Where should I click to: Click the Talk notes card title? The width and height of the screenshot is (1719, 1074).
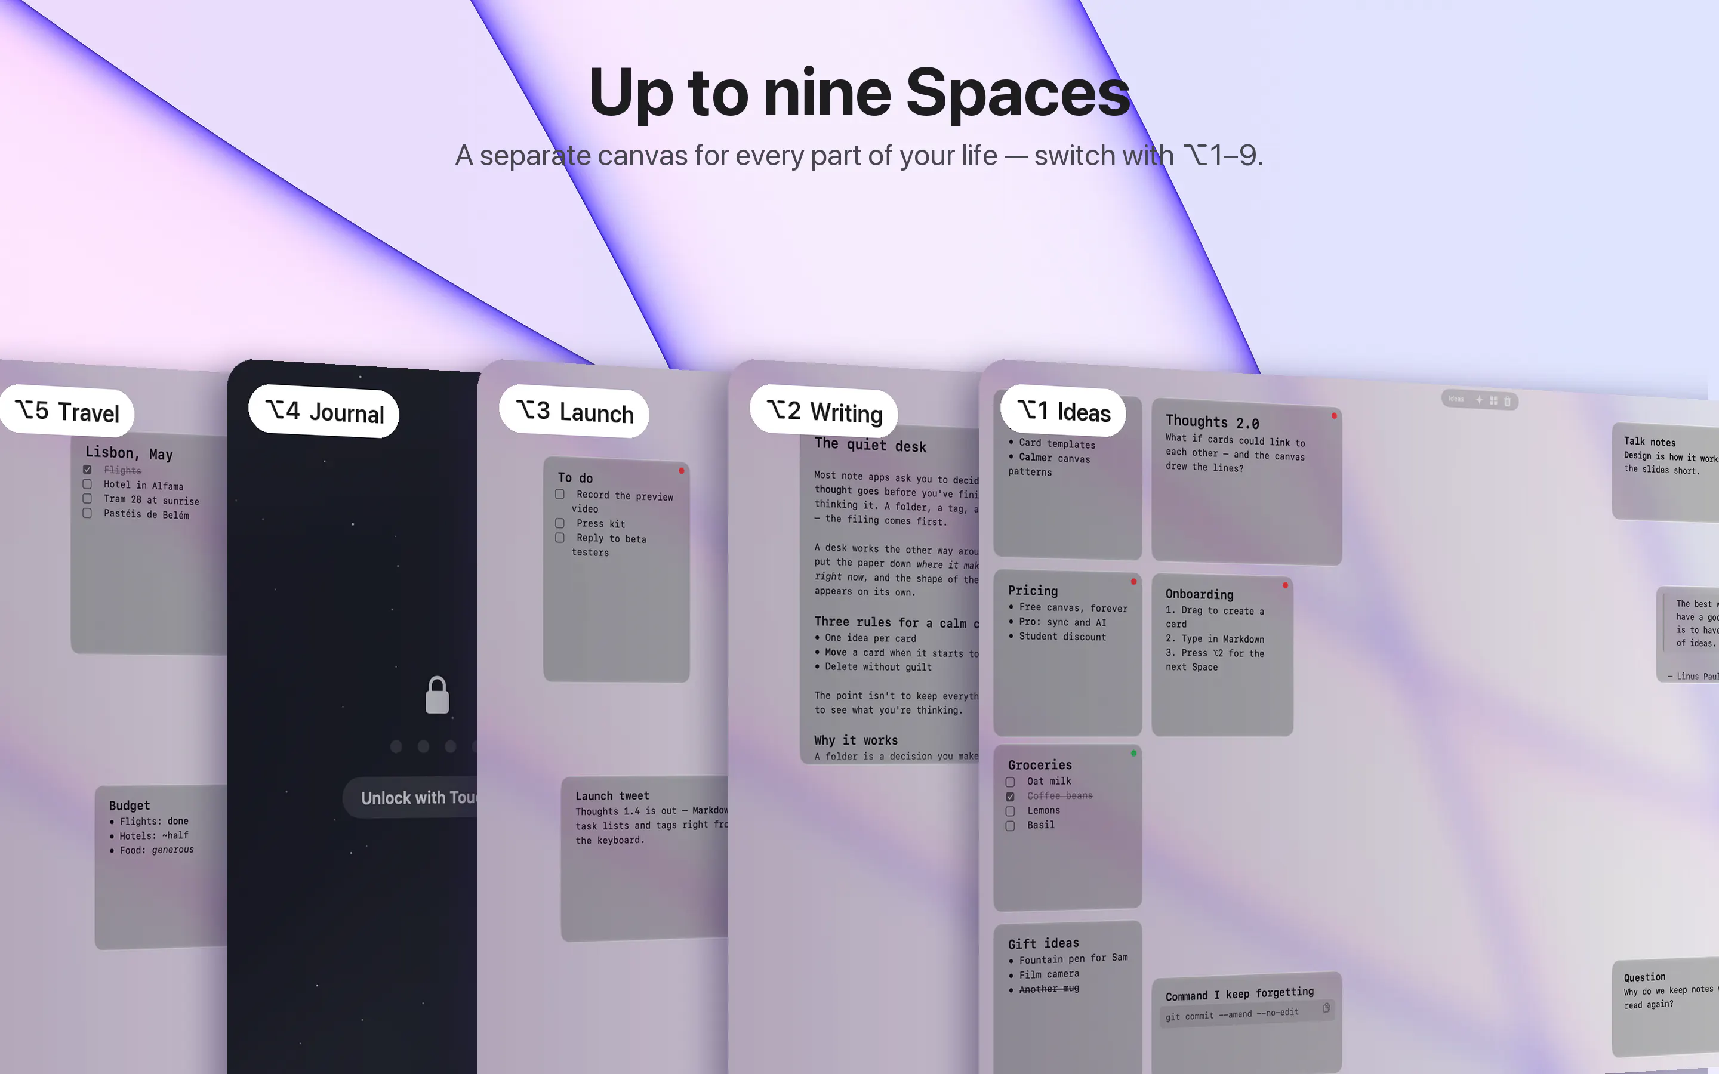click(1649, 441)
